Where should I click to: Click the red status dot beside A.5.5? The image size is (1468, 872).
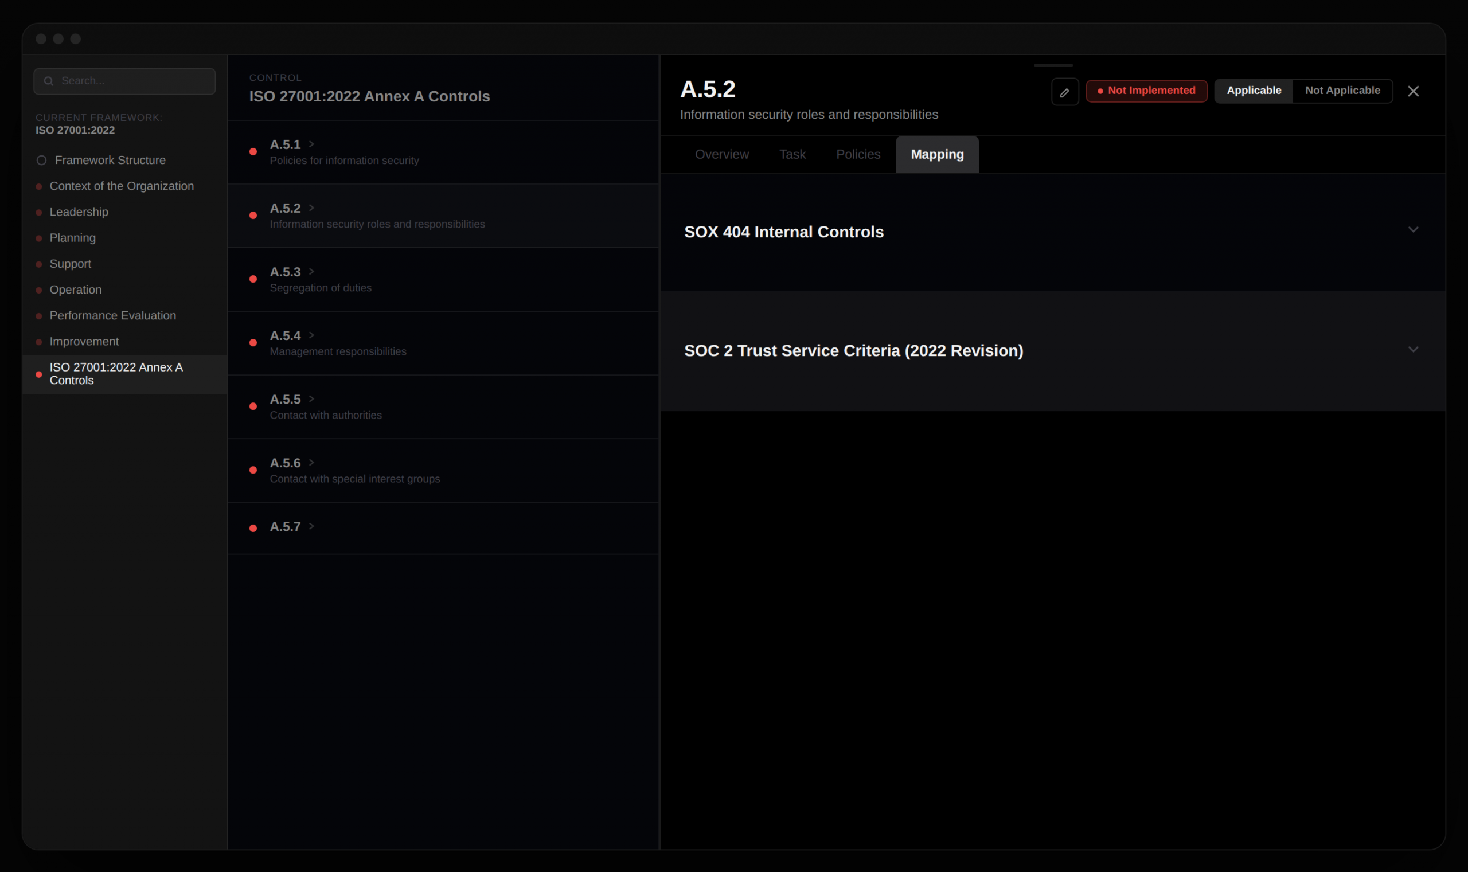(253, 406)
